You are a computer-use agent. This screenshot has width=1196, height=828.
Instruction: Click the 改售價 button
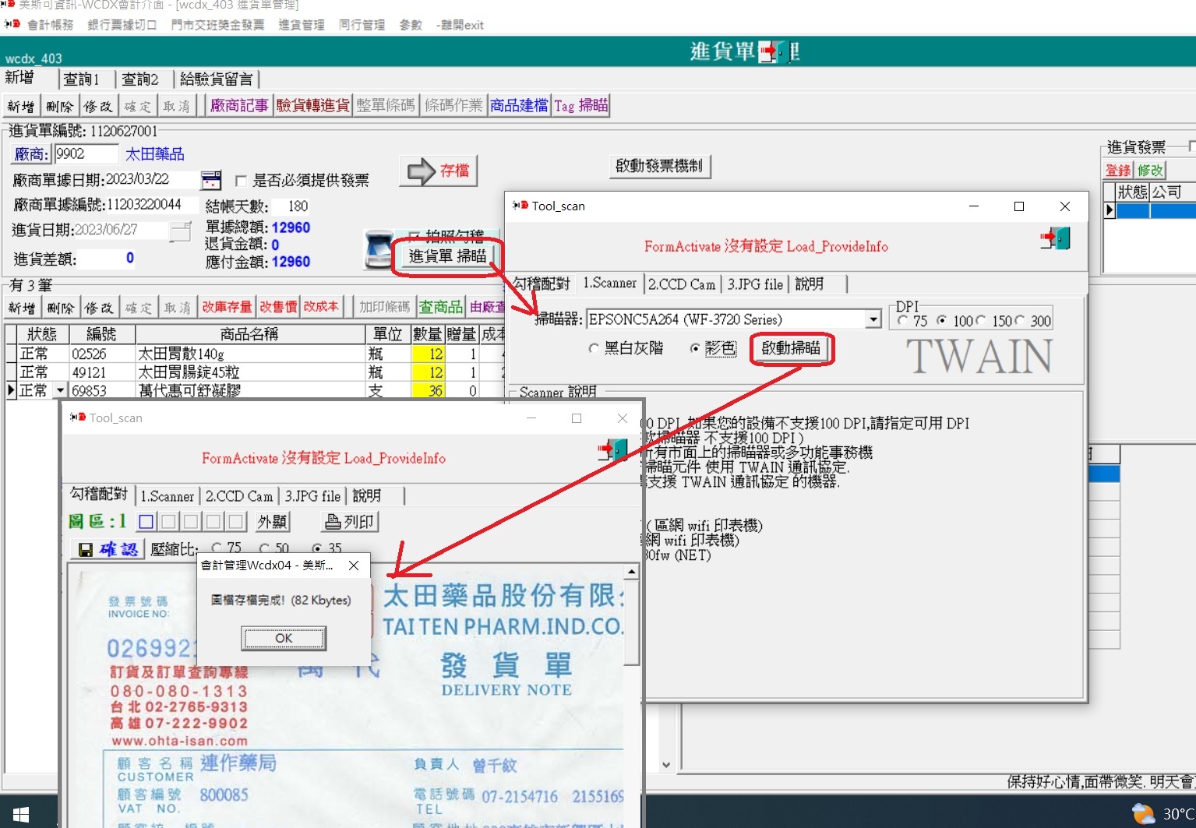[279, 308]
